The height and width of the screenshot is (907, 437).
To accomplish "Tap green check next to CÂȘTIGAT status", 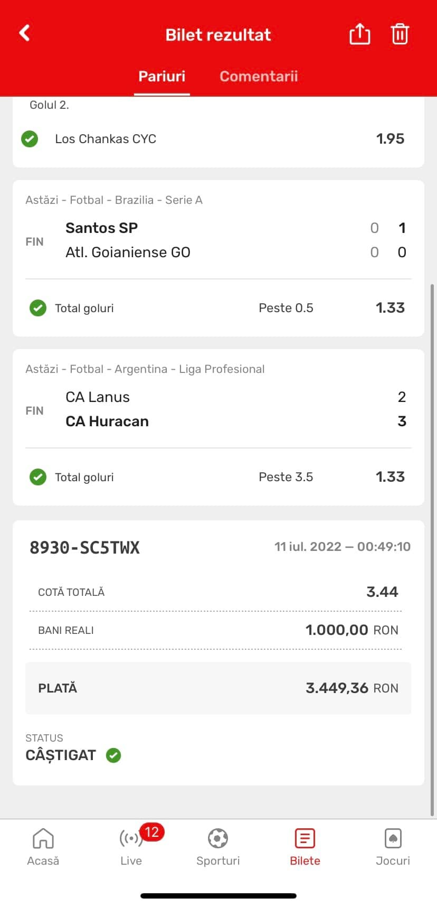I will [x=113, y=755].
